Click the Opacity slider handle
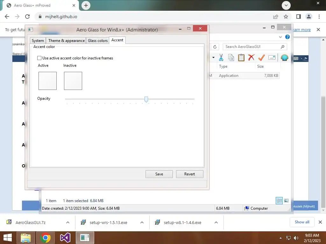The image size is (326, 244). 146,99
